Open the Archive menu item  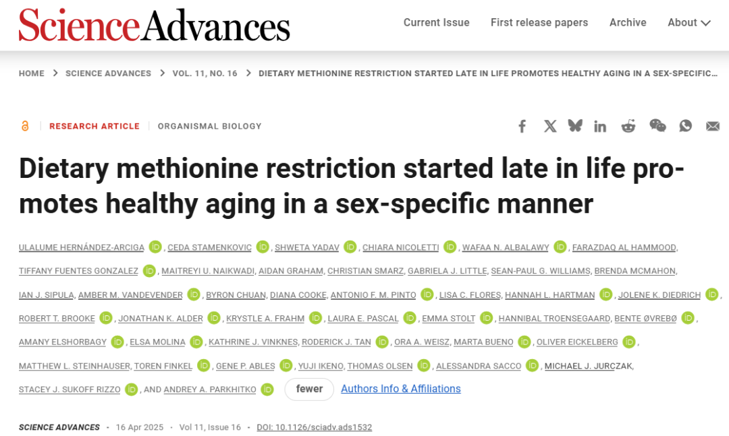coord(628,23)
